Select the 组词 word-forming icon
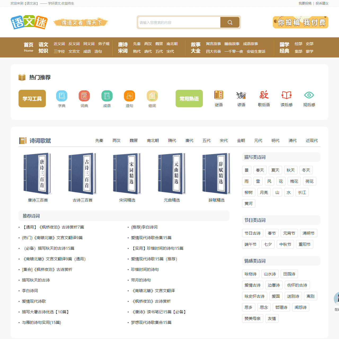 tap(152, 96)
